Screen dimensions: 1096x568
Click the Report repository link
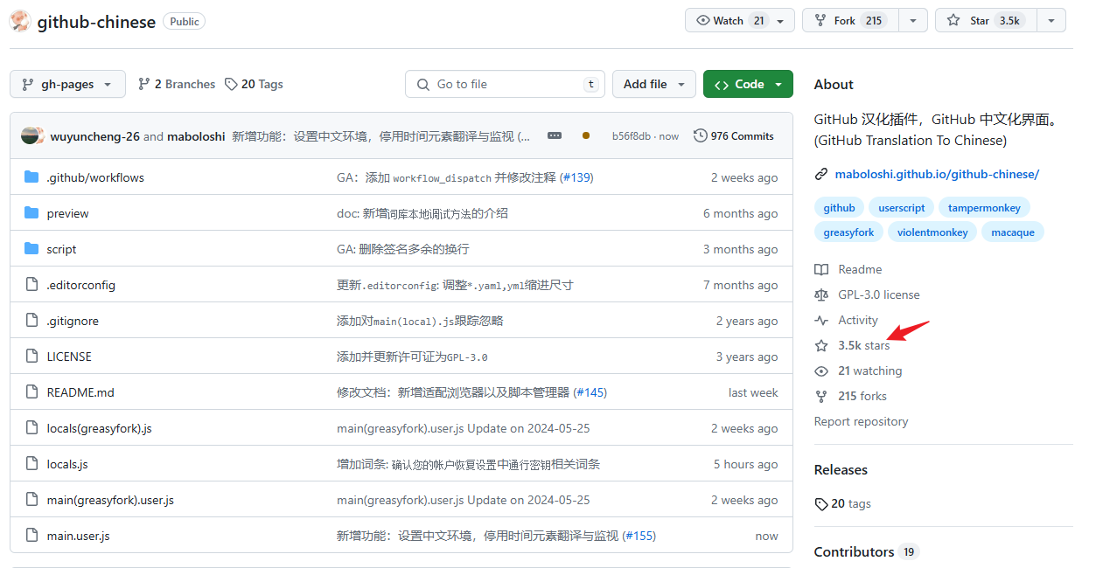(861, 421)
